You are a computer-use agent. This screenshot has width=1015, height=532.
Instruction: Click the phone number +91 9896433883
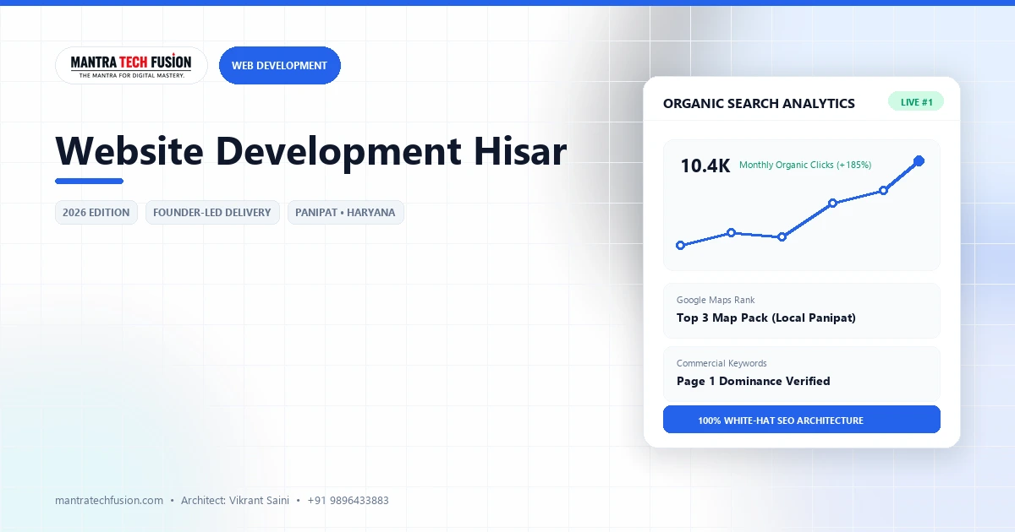tap(348, 500)
